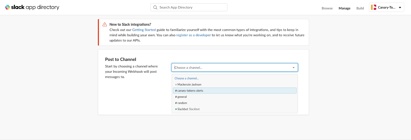Select Slackbot from the channel list
The image size is (411, 140).
coord(189,109)
